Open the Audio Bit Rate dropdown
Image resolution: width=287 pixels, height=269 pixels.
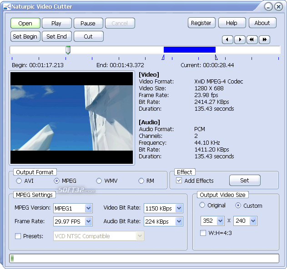pyautogui.click(x=179, y=221)
